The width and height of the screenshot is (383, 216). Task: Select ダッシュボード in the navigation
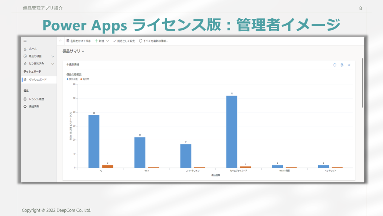tap(37, 80)
